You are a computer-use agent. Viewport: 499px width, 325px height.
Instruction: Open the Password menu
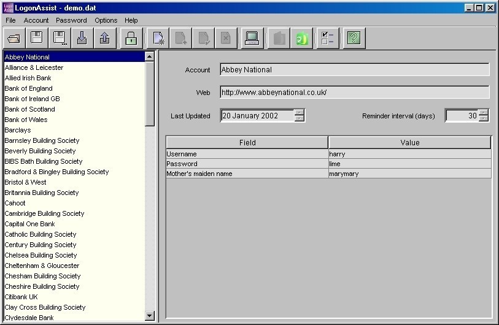click(71, 20)
